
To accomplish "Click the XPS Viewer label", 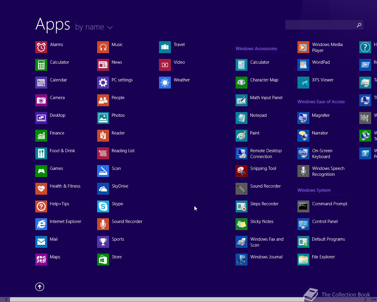I will click(323, 80).
